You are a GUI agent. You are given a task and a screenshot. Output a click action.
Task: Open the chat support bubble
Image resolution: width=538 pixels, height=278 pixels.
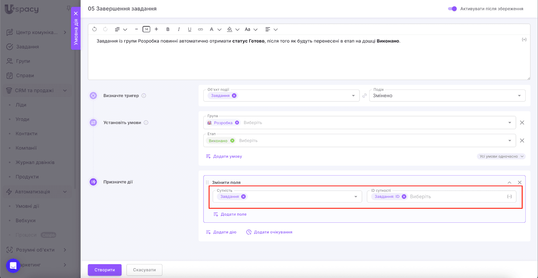tap(13, 266)
